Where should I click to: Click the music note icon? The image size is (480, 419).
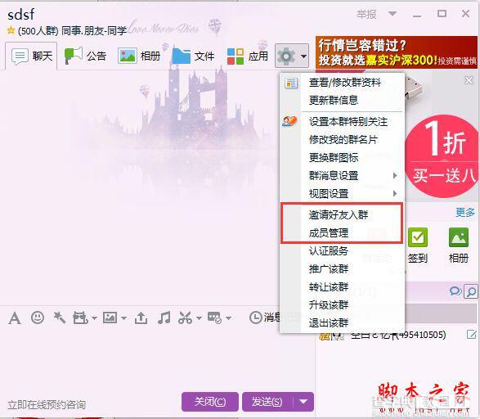(164, 318)
